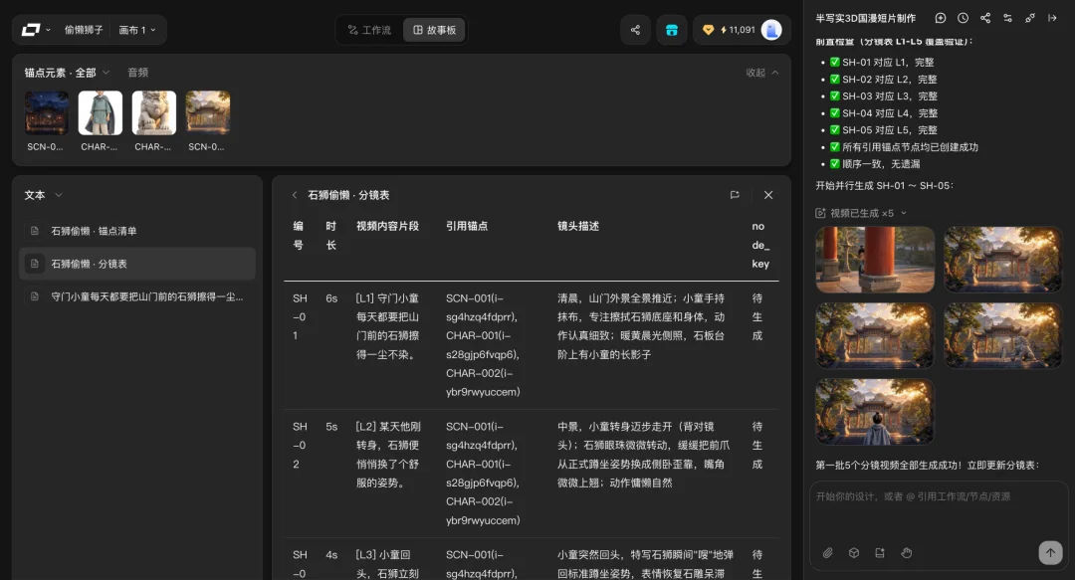
Task: Open the 画布 1 canvas dropdown
Action: coord(137,30)
